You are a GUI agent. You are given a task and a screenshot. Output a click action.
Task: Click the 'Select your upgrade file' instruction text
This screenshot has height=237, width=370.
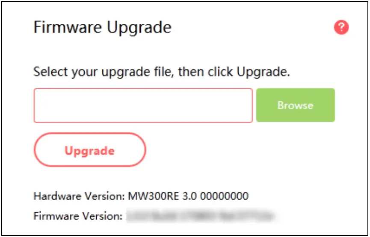(162, 72)
